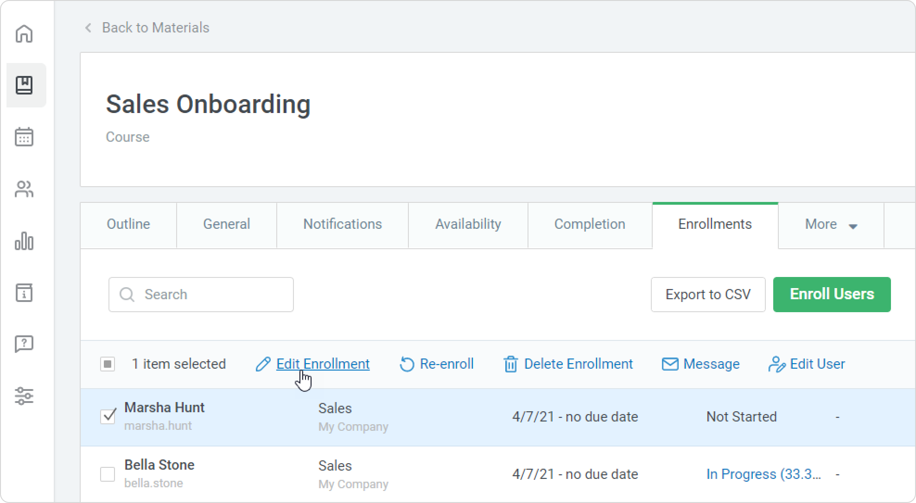916x503 pixels.
Task: Click the Re-enroll circular arrow icon
Action: point(407,364)
